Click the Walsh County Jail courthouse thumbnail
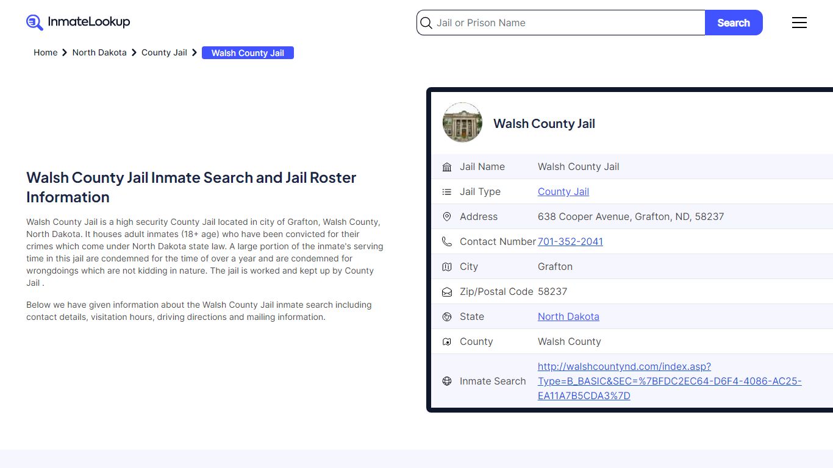 click(x=462, y=122)
